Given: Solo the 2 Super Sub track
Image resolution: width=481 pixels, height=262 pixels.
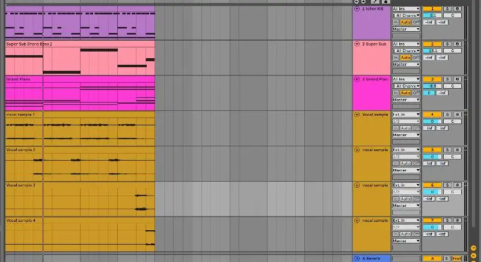Looking at the screenshot, I should point(447,44).
